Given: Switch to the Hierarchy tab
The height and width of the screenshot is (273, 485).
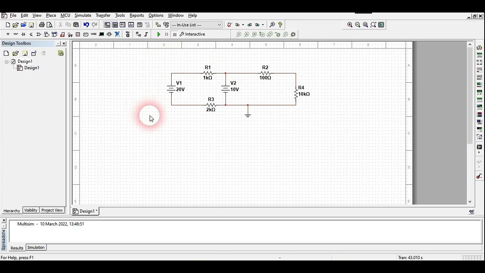Looking at the screenshot, I should 12,211.
